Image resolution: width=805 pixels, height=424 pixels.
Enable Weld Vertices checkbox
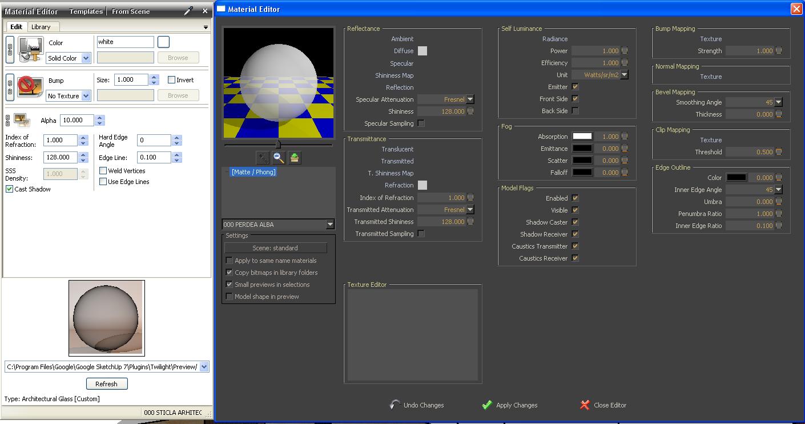tap(103, 171)
